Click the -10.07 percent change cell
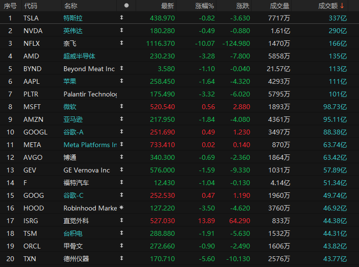 205,43
